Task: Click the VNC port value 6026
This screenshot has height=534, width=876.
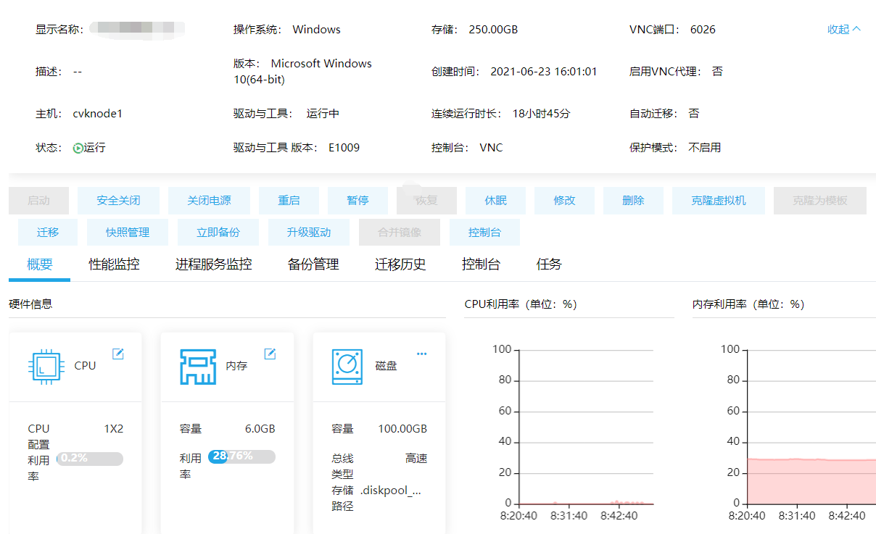Action: 703,30
